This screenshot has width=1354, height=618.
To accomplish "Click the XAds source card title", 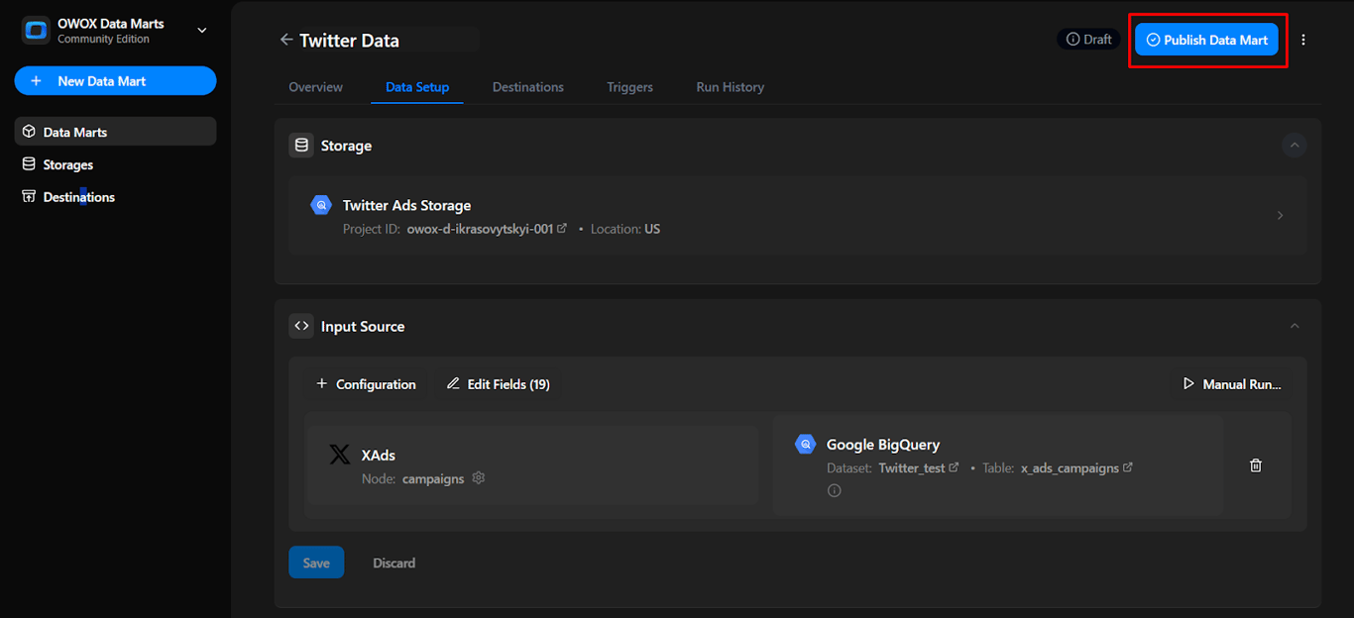I will pos(379,456).
